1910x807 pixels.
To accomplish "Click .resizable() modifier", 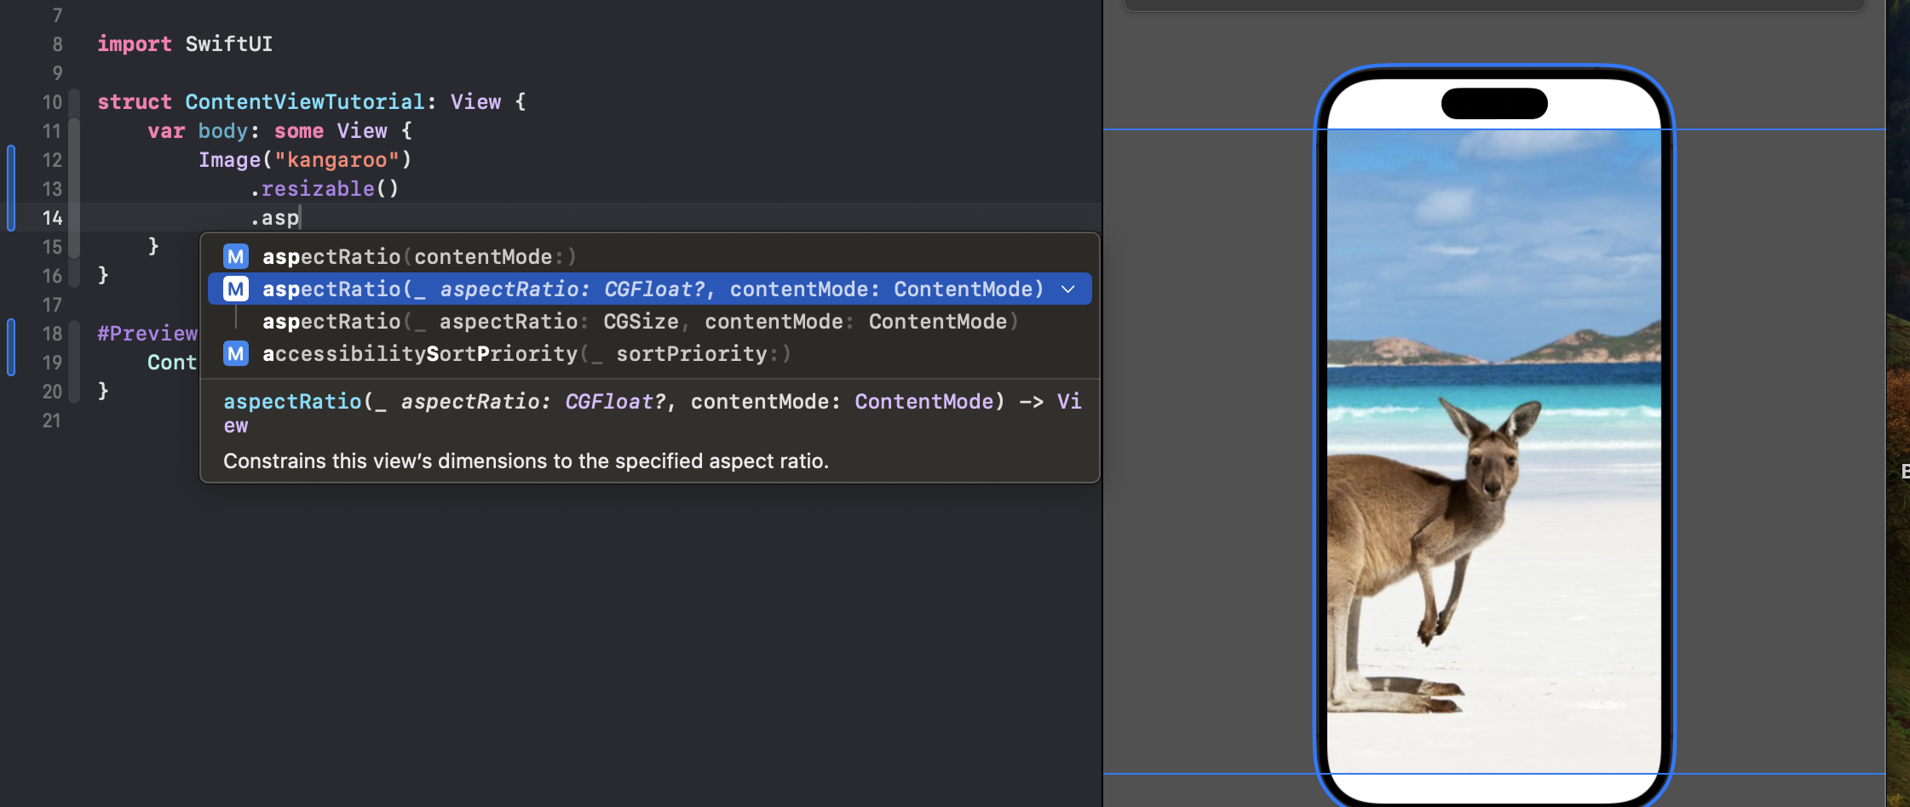I will (x=324, y=189).
